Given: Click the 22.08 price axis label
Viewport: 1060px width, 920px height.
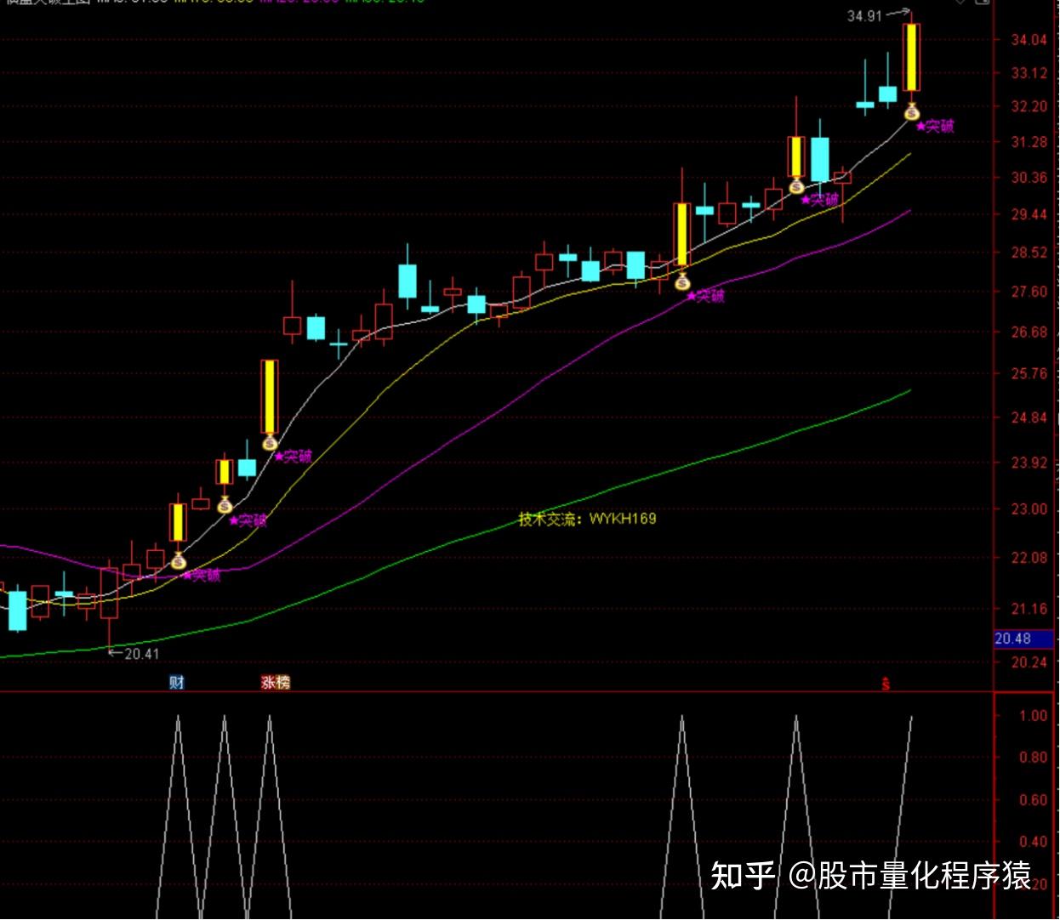Looking at the screenshot, I should tap(1029, 558).
